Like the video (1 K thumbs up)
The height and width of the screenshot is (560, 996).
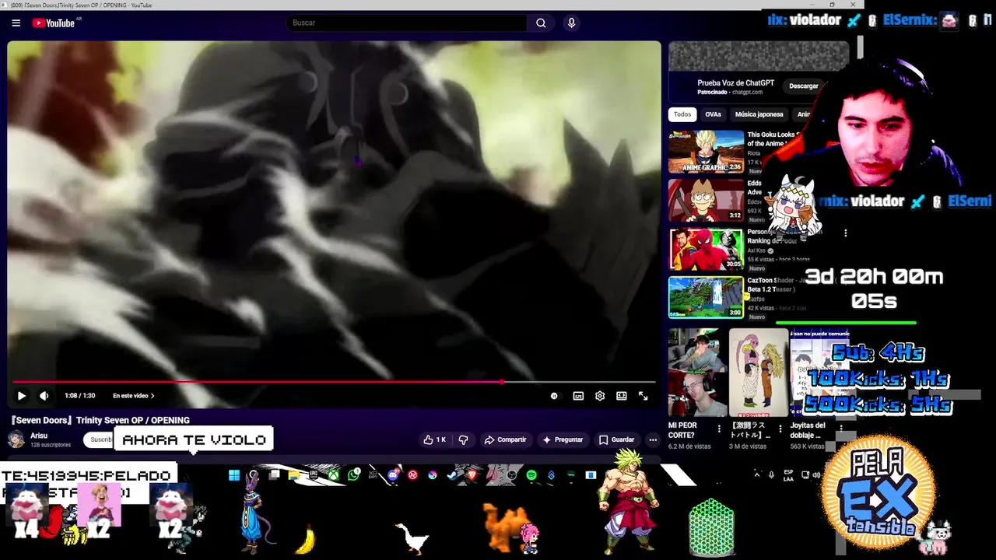click(x=434, y=439)
